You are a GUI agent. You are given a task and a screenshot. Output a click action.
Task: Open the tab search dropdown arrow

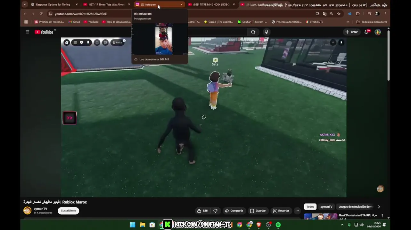pyautogui.click(x=25, y=4)
